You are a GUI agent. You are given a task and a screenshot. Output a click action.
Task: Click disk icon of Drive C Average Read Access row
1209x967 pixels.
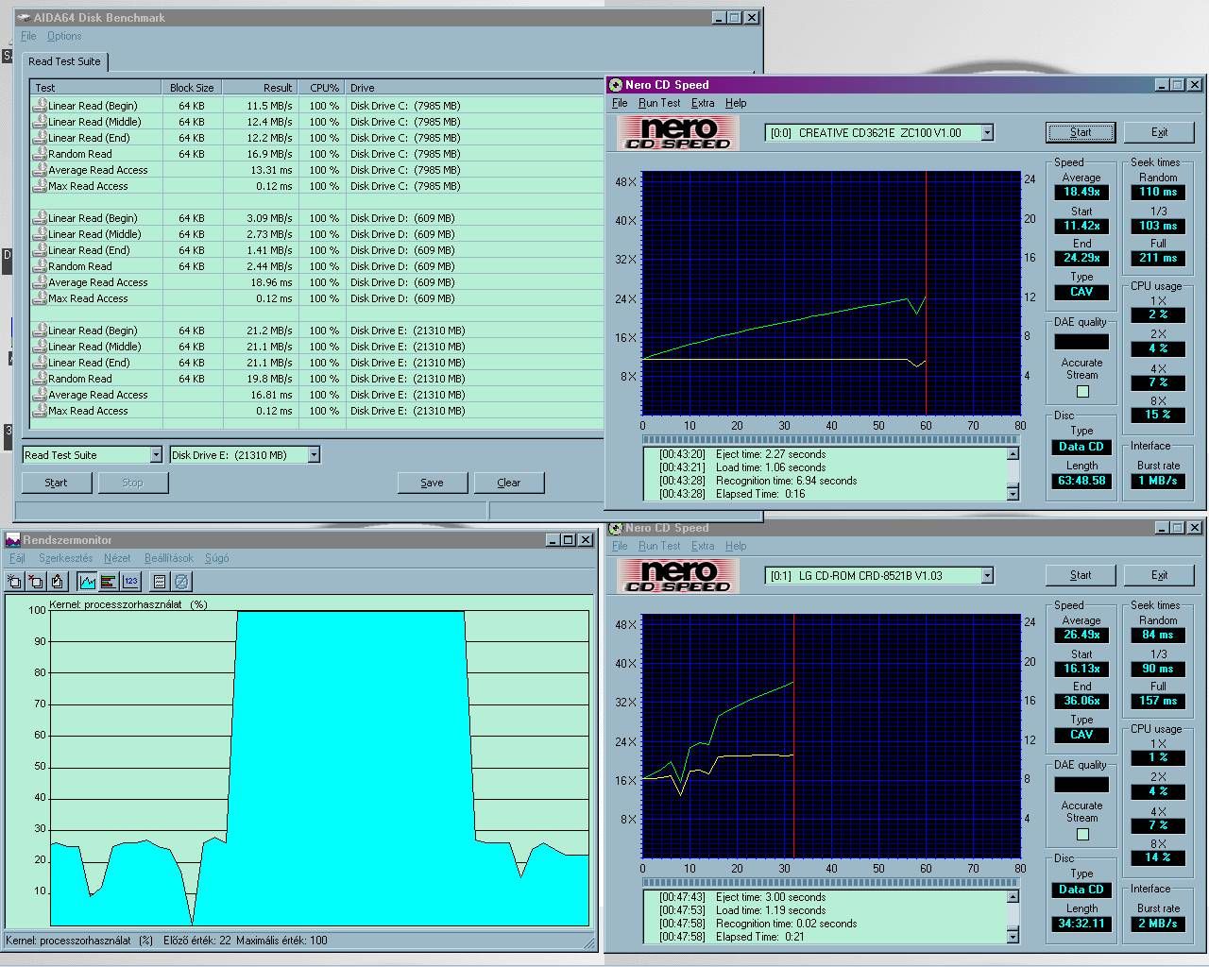pyautogui.click(x=40, y=169)
